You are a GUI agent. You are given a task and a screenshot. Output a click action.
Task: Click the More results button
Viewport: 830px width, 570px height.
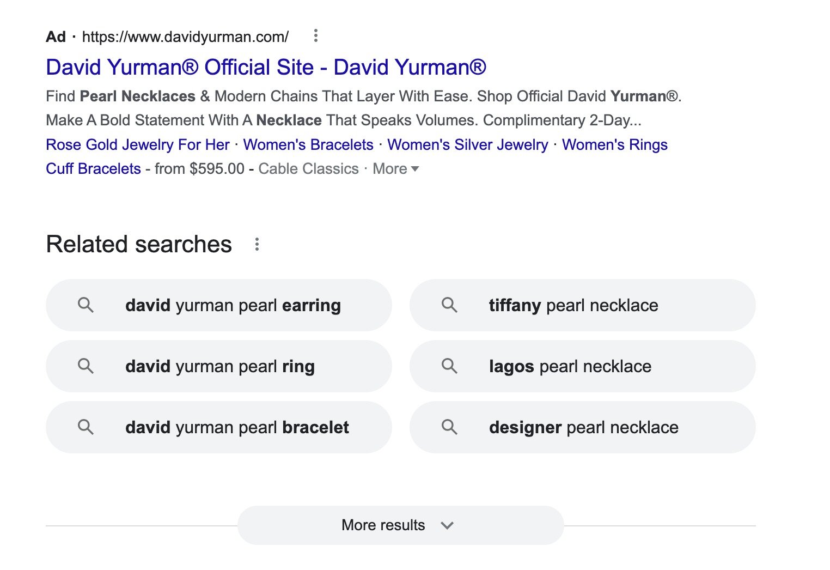[383, 525]
